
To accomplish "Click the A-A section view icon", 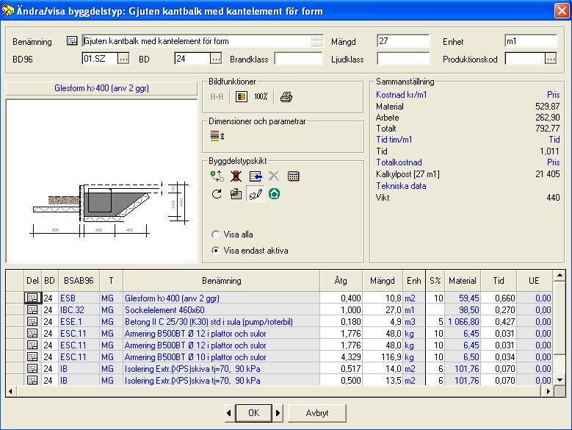I will 217,97.
